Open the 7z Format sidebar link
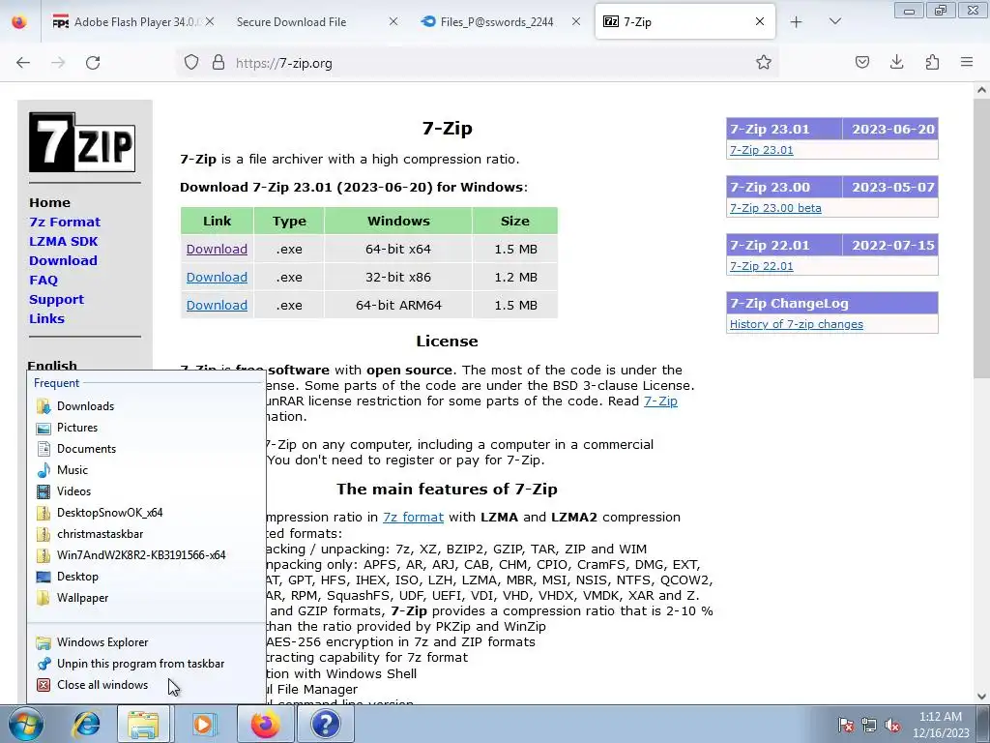Viewport: 990px width, 743px height. tap(65, 222)
